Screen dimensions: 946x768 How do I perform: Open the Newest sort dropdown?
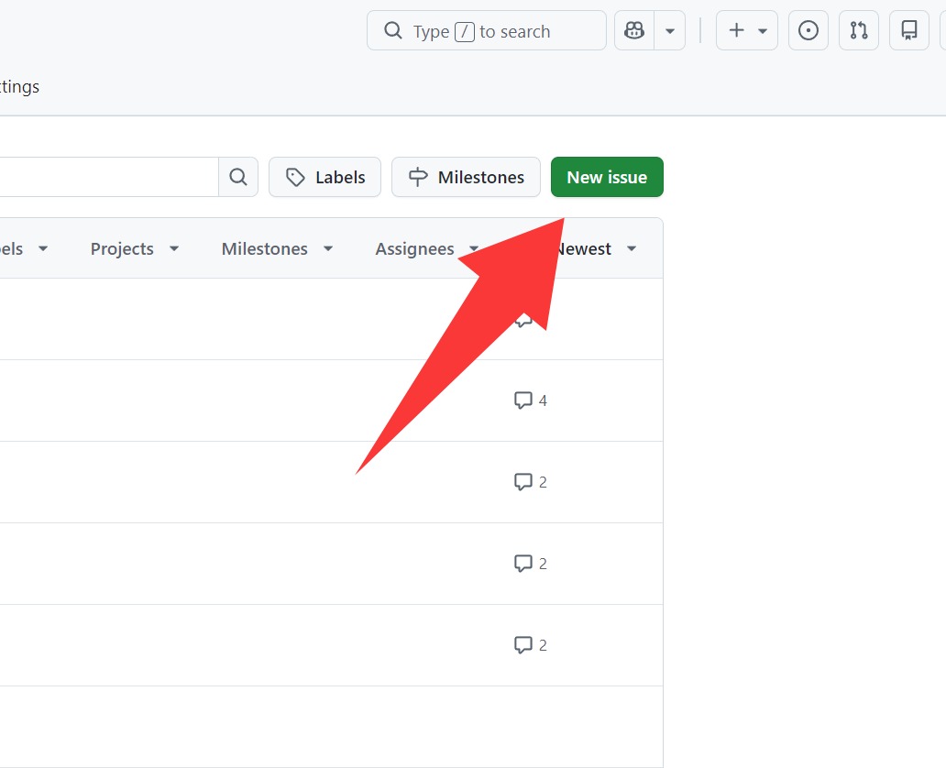pyautogui.click(x=596, y=249)
